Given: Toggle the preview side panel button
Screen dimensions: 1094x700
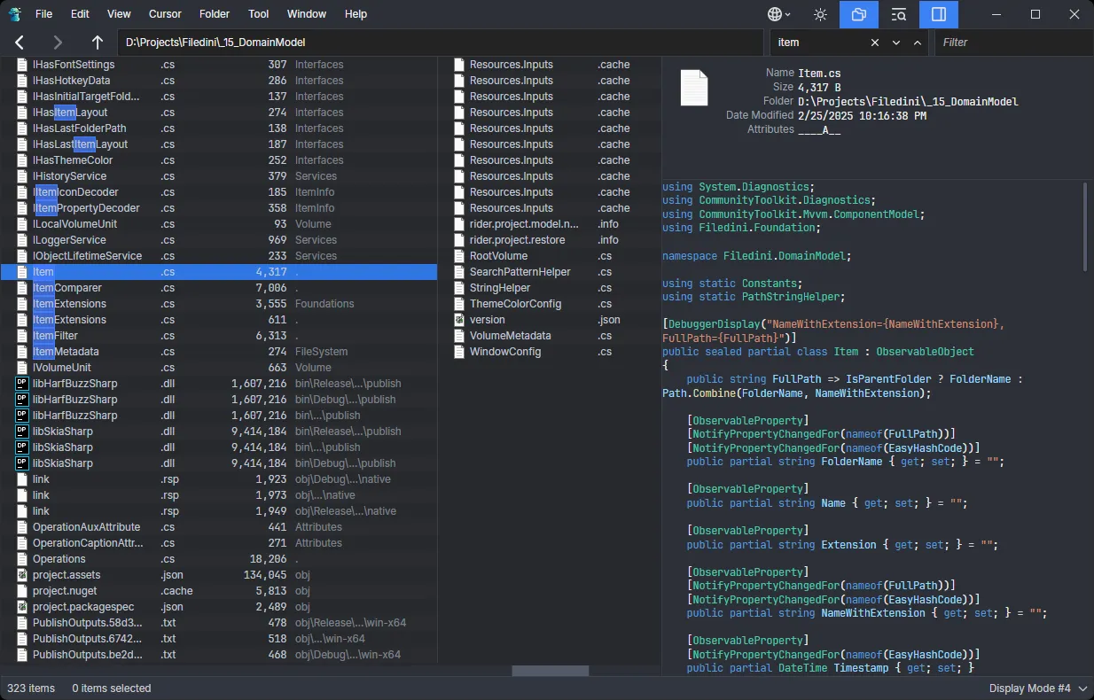Looking at the screenshot, I should tap(939, 14).
